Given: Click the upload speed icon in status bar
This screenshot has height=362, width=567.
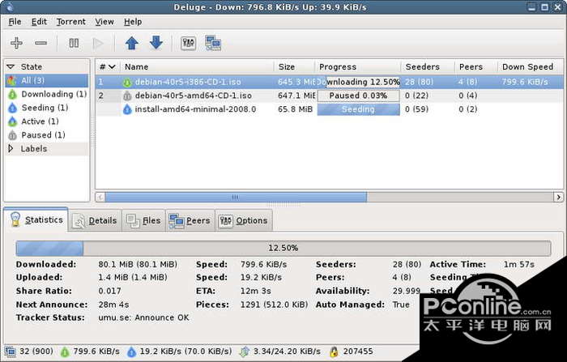Looking at the screenshot, I should pyautogui.click(x=131, y=351).
